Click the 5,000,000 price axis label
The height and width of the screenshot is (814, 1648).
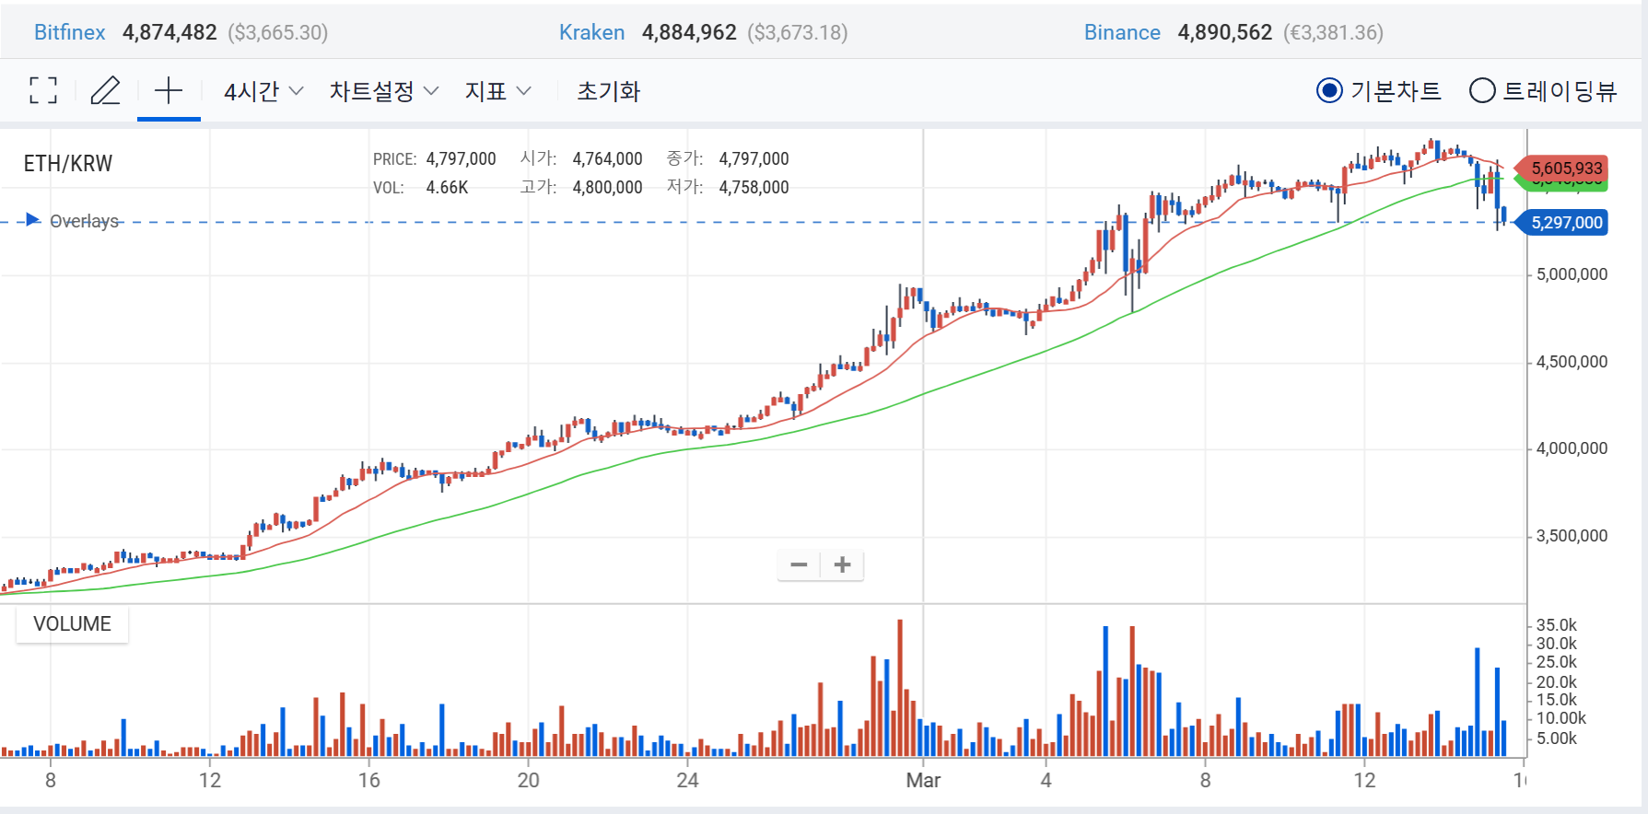1572,274
